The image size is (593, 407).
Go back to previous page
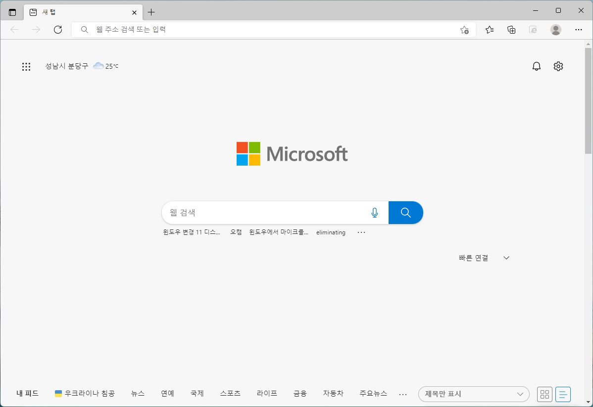click(x=14, y=30)
